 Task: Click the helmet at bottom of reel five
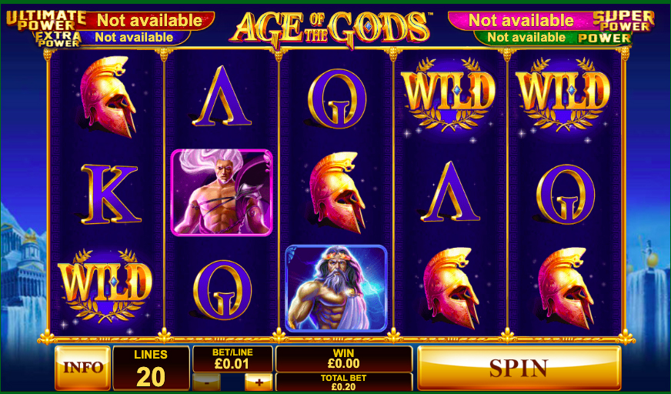(x=566, y=289)
